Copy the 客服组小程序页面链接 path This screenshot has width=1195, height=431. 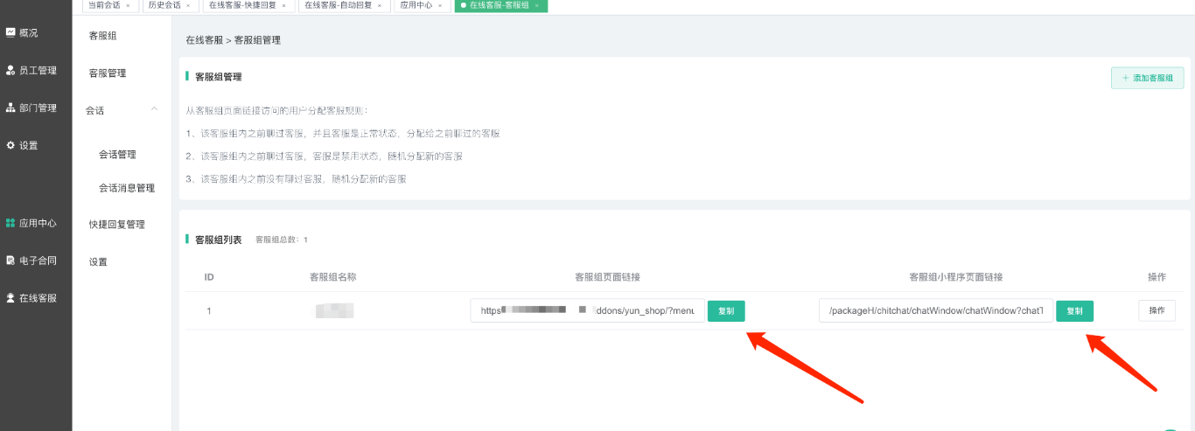pos(1074,311)
